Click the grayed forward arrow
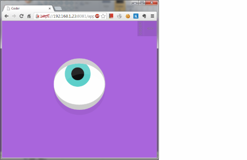 (x=14, y=16)
